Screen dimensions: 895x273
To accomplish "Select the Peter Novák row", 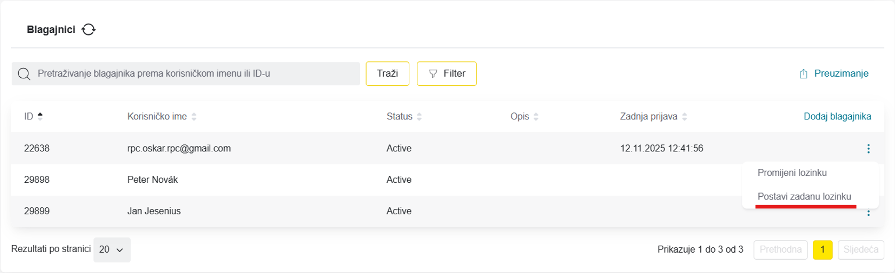I will [x=447, y=180].
